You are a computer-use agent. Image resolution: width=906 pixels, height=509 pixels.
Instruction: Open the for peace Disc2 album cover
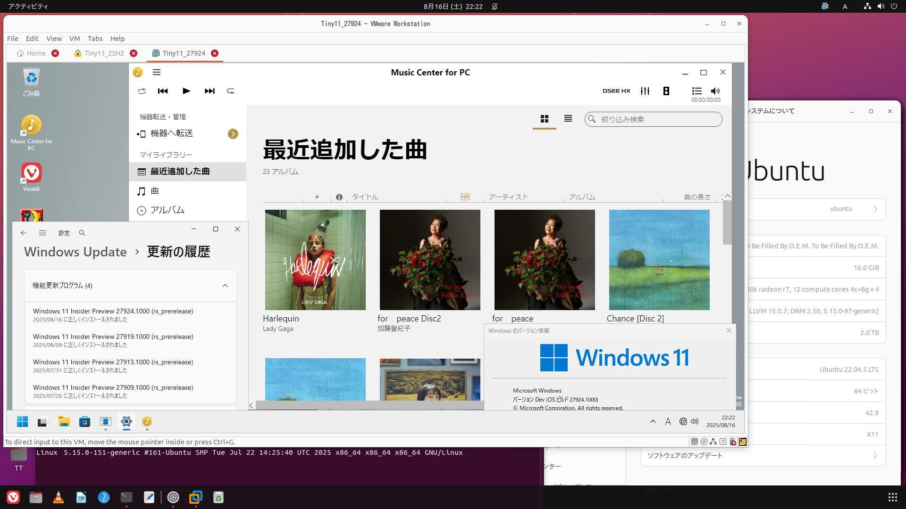click(x=430, y=260)
